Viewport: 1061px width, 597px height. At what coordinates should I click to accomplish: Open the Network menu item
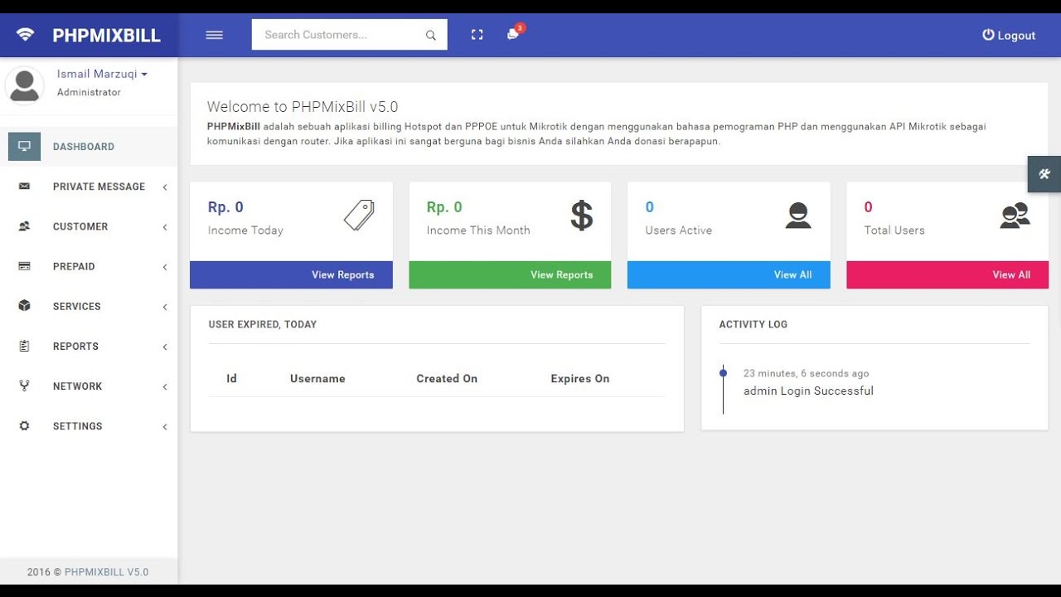pos(89,386)
